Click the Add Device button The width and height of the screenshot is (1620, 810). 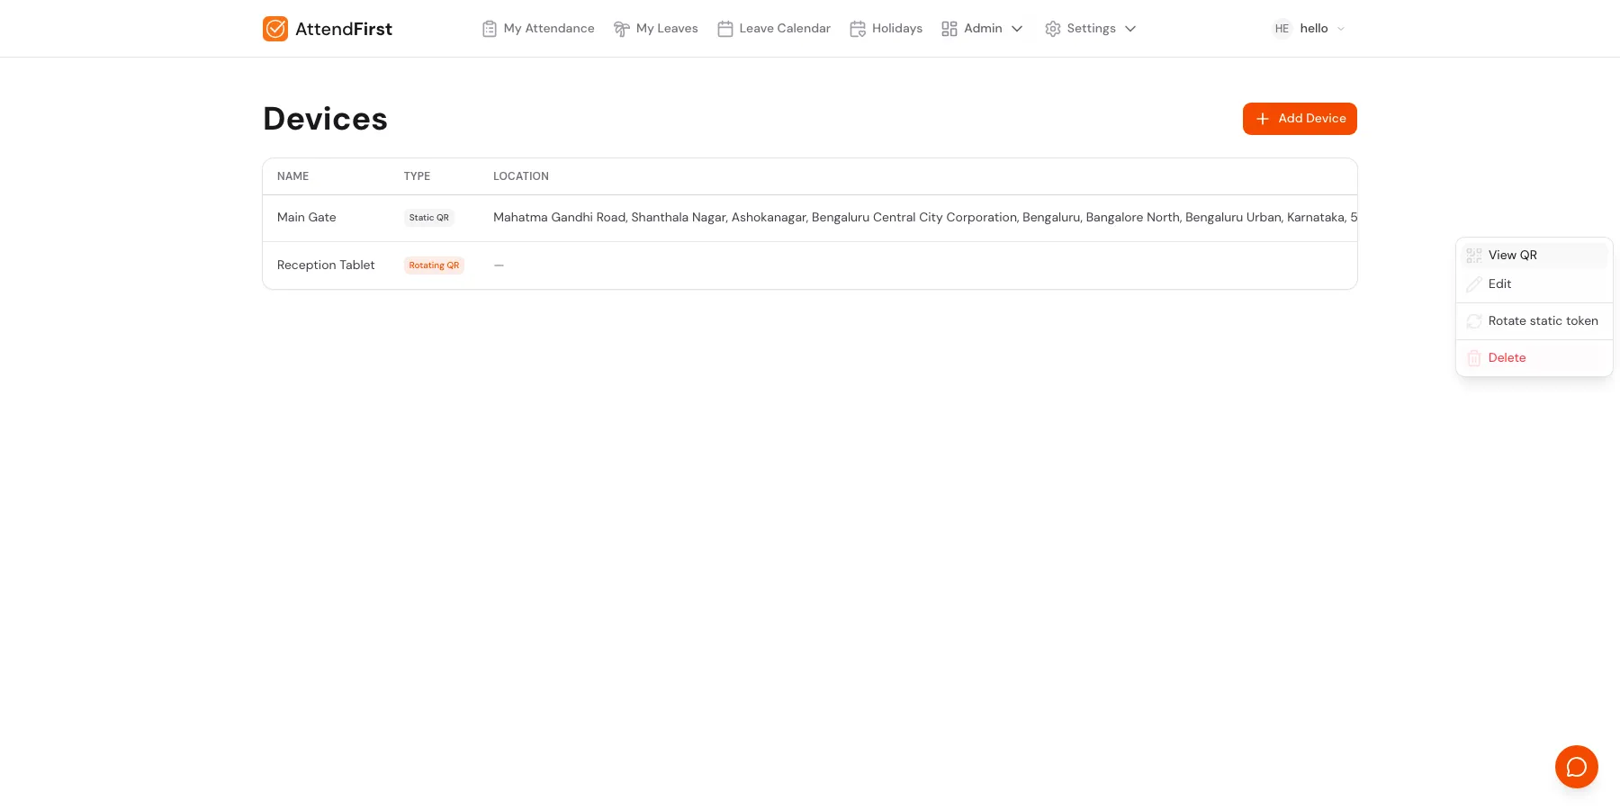(x=1300, y=119)
